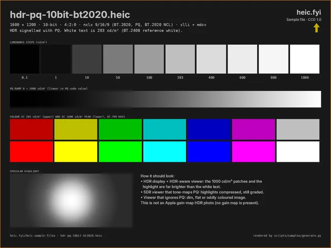Select the dim red swatch in upper row
Image resolution: width=331 pixels, height=248 pixels.
[31, 129]
